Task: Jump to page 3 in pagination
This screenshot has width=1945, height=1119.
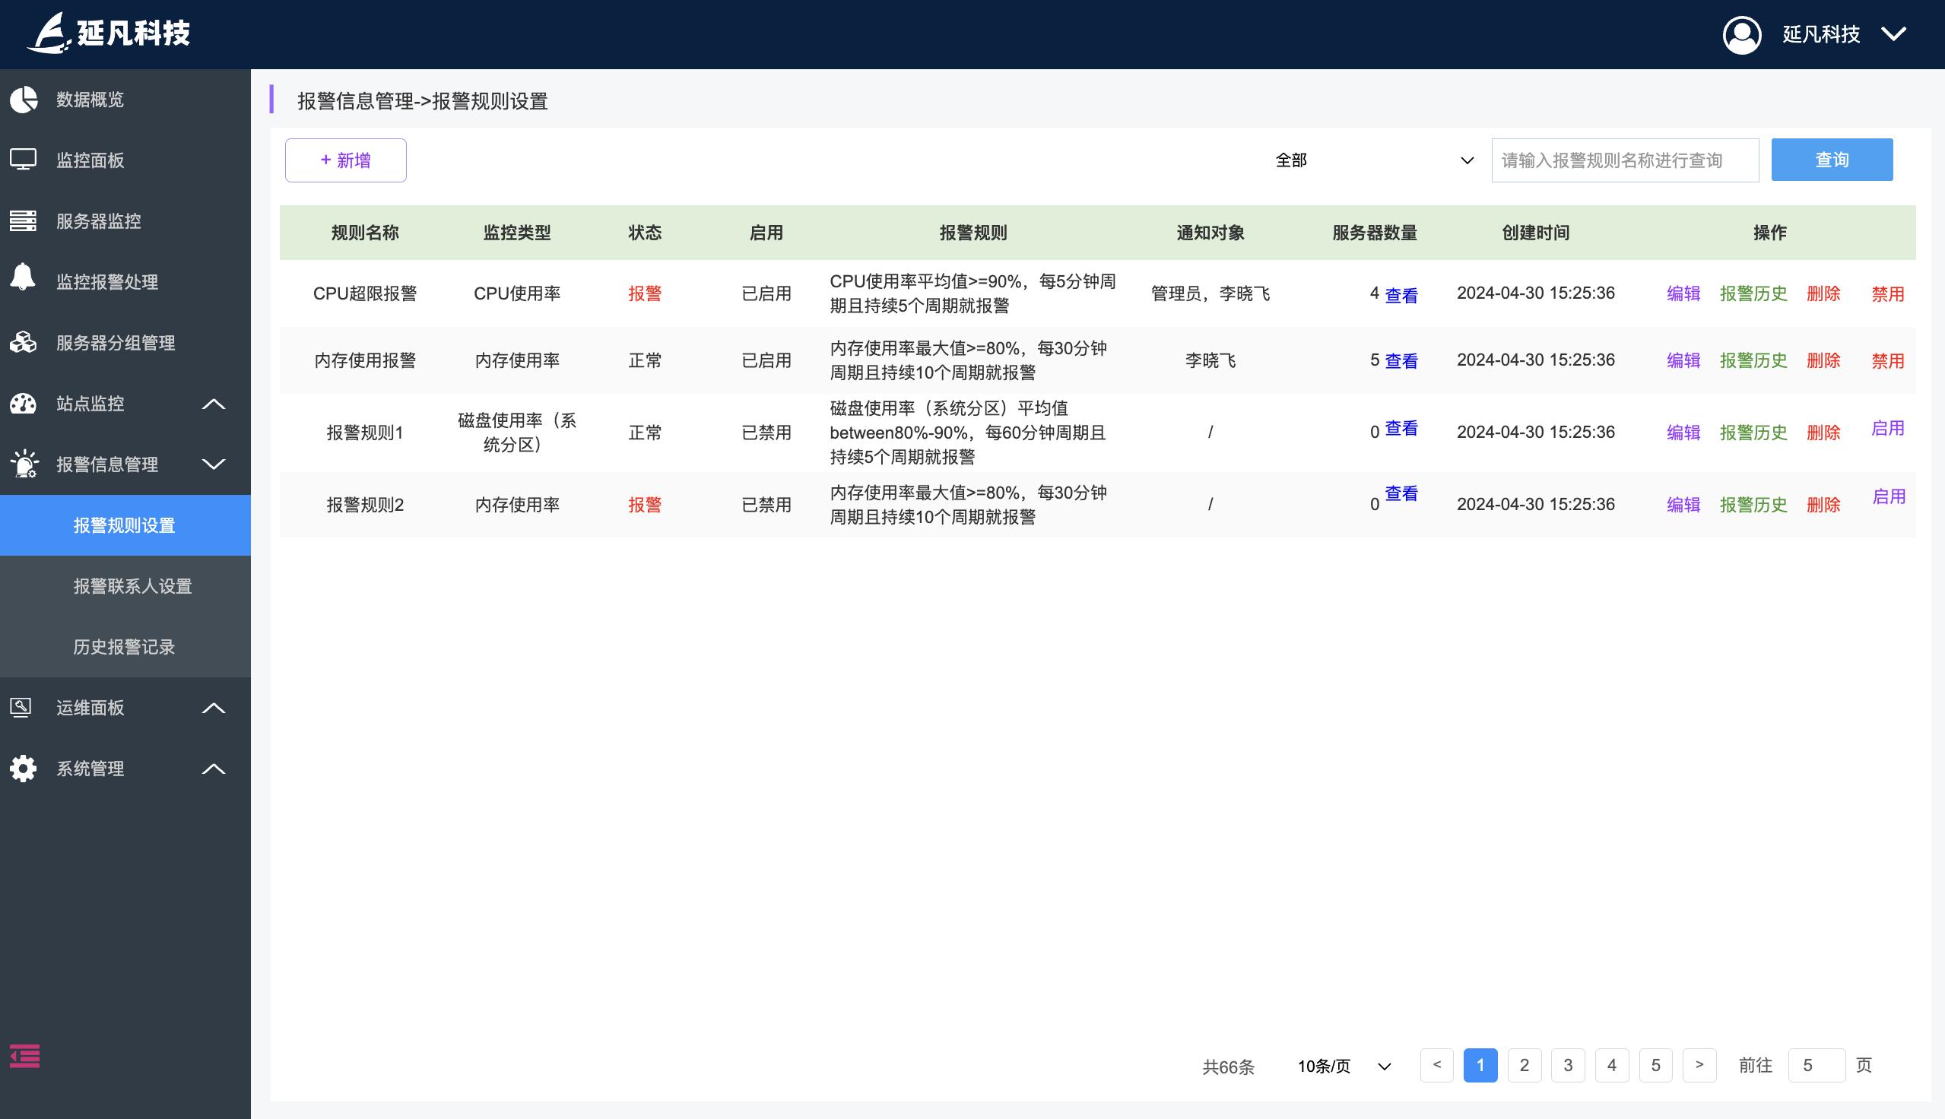Action: [x=1568, y=1066]
